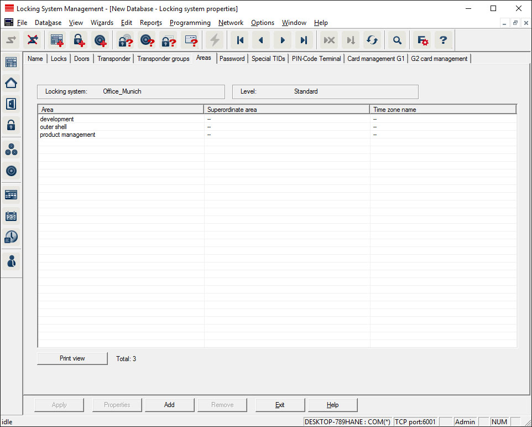Switch to the PIN-Code Terminal tab
The width and height of the screenshot is (532, 427).
tap(316, 59)
